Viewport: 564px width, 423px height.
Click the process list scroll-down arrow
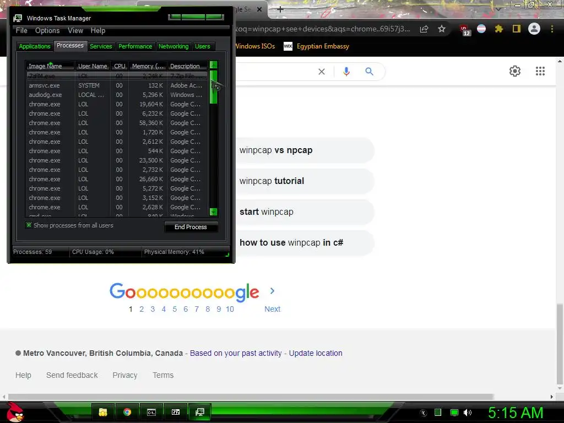[x=213, y=212]
